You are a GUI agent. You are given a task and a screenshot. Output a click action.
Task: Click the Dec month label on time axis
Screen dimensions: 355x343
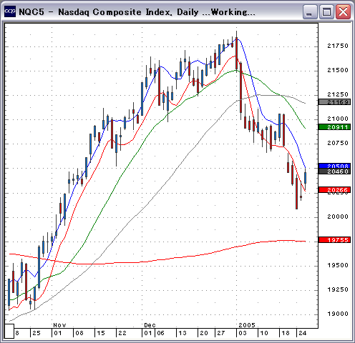tap(150, 325)
